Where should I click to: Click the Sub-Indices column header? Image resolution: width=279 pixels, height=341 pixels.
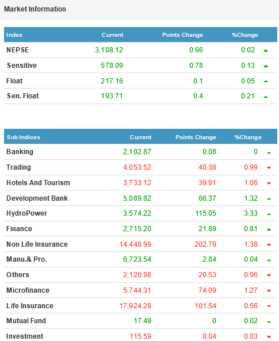click(x=24, y=137)
